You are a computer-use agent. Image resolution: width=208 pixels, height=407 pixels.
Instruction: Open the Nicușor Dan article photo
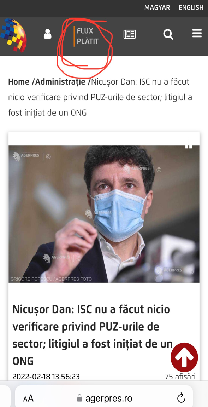[104, 214]
